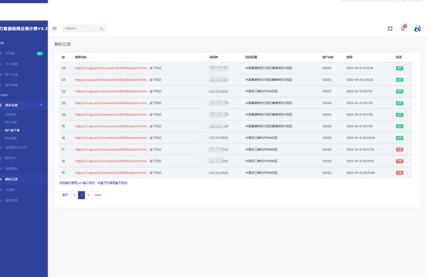Open 退出登录 at sidebar bottom

coord(11,200)
